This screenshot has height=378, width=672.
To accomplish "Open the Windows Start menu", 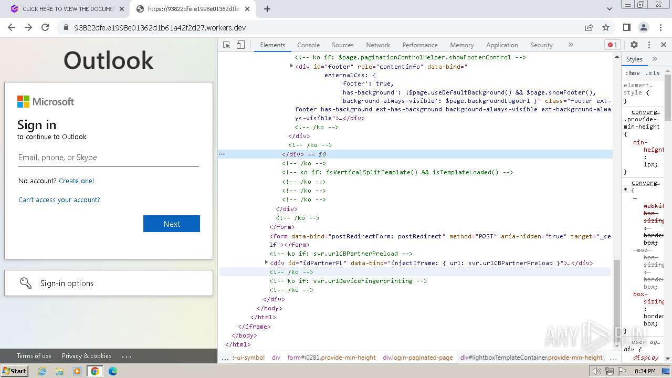I will tap(14, 371).
